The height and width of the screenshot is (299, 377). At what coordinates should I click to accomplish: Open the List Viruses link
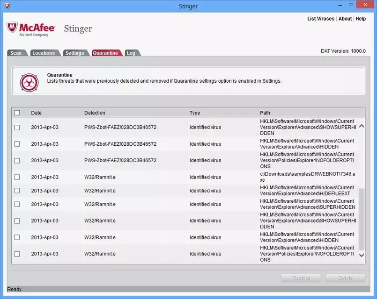pos(321,19)
